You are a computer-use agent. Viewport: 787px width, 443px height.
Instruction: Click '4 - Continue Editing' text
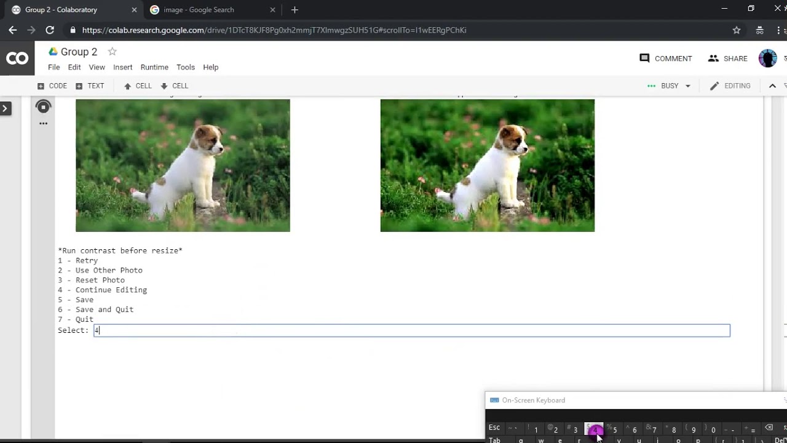pos(102,290)
